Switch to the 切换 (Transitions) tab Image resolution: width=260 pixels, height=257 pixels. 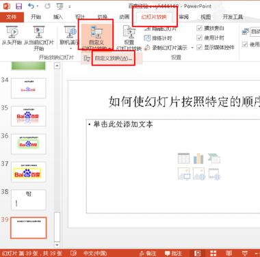tap(102, 17)
